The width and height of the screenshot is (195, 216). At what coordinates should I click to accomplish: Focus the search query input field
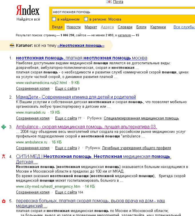point(124,12)
